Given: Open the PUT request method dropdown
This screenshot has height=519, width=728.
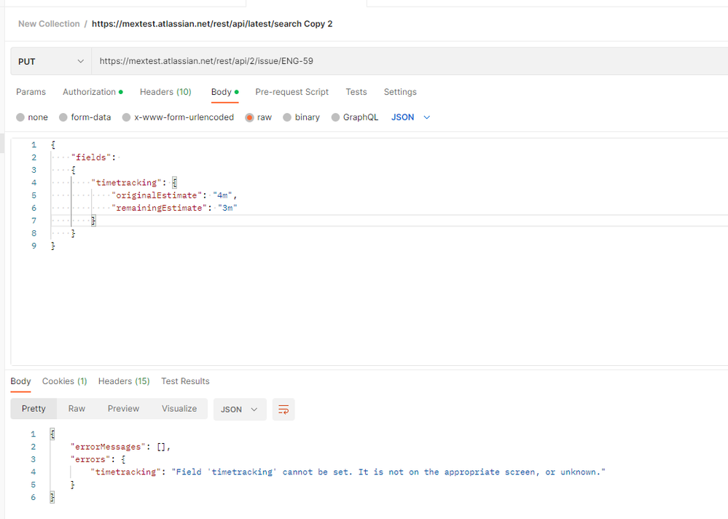Looking at the screenshot, I should (x=50, y=61).
